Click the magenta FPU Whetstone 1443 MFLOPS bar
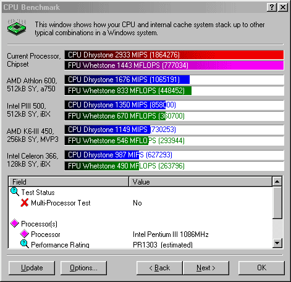Image resolution: width=291 pixels, height=282 pixels. 174,65
